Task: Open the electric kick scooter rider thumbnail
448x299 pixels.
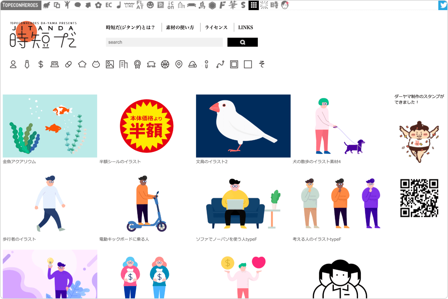Action: 147,204
